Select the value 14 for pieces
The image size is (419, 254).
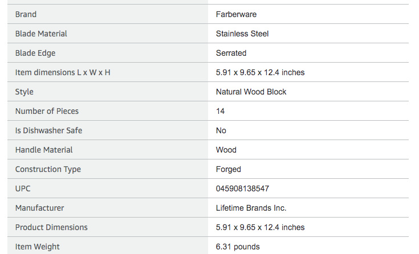click(221, 111)
